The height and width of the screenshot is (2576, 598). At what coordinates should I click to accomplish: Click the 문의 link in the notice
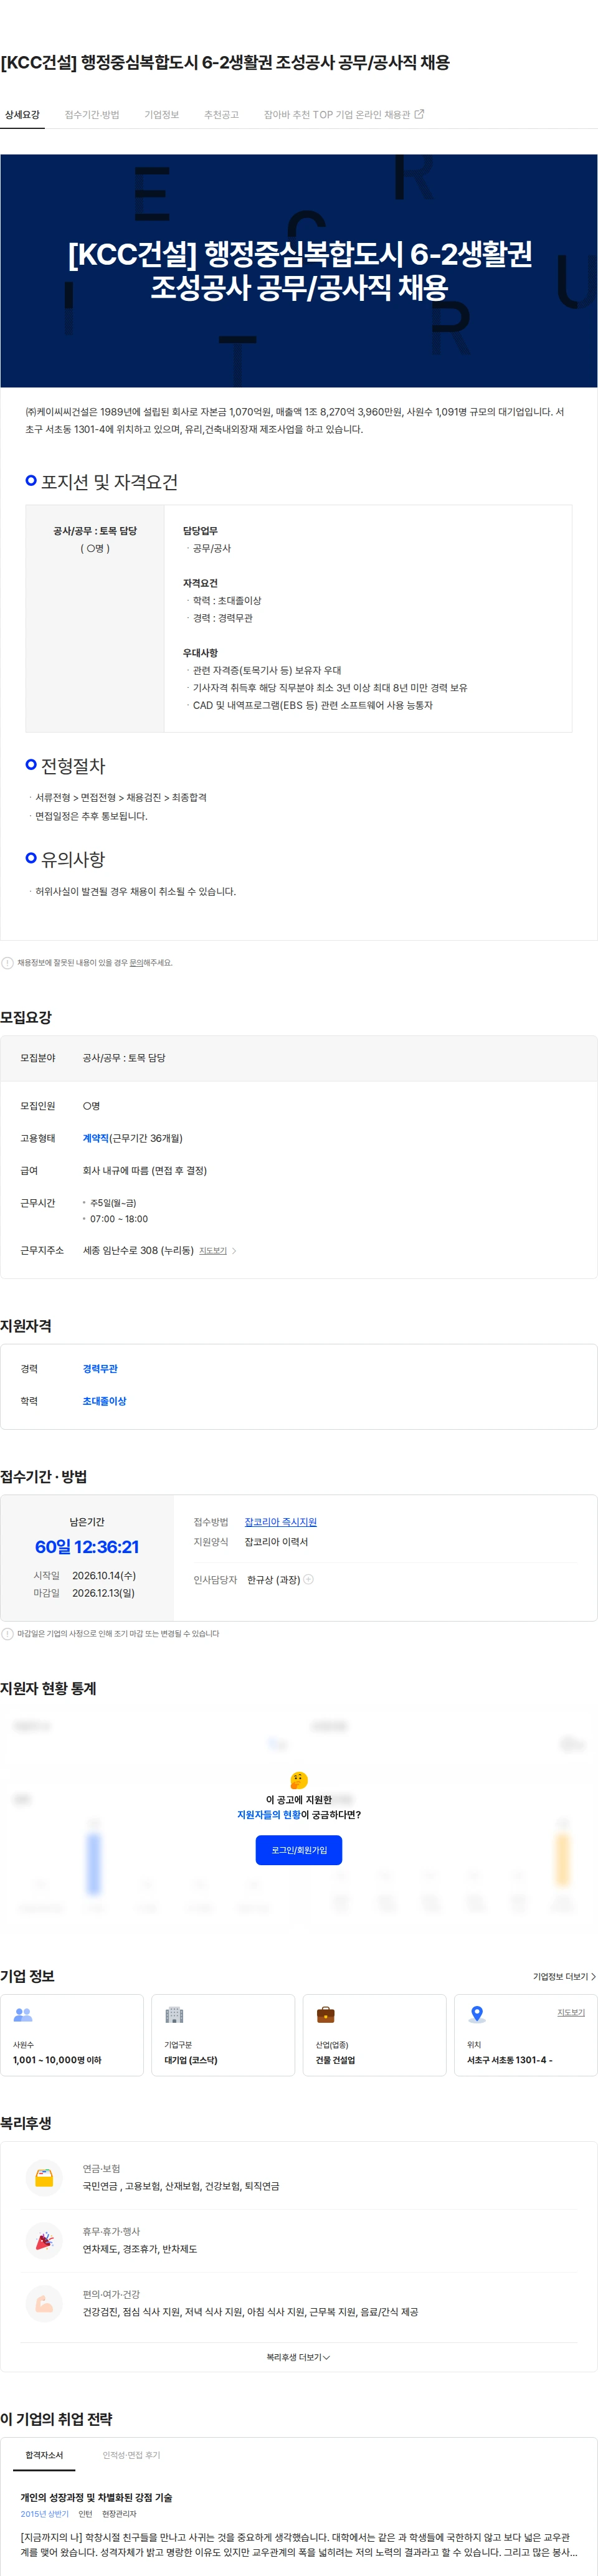point(136,963)
